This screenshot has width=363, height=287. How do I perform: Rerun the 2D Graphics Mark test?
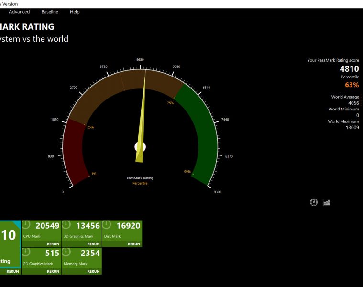pyautogui.click(x=53, y=271)
